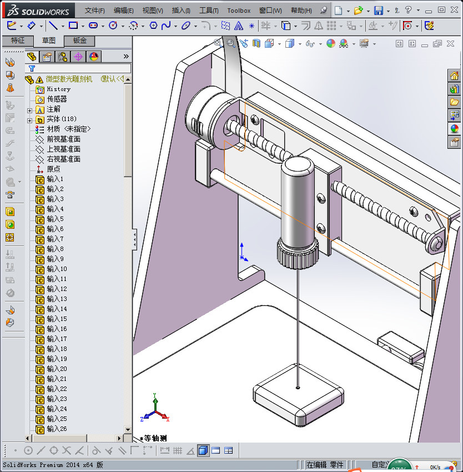Open the Toolbox menu
The width and height of the screenshot is (463, 472).
point(239,11)
